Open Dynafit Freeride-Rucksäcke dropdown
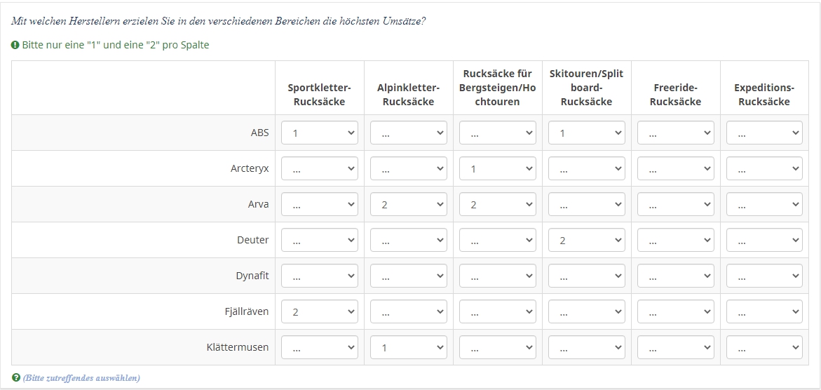 click(x=675, y=276)
